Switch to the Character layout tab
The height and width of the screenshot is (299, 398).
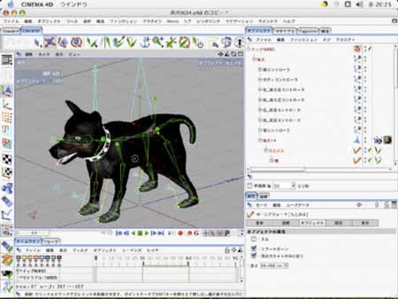coord(31,31)
